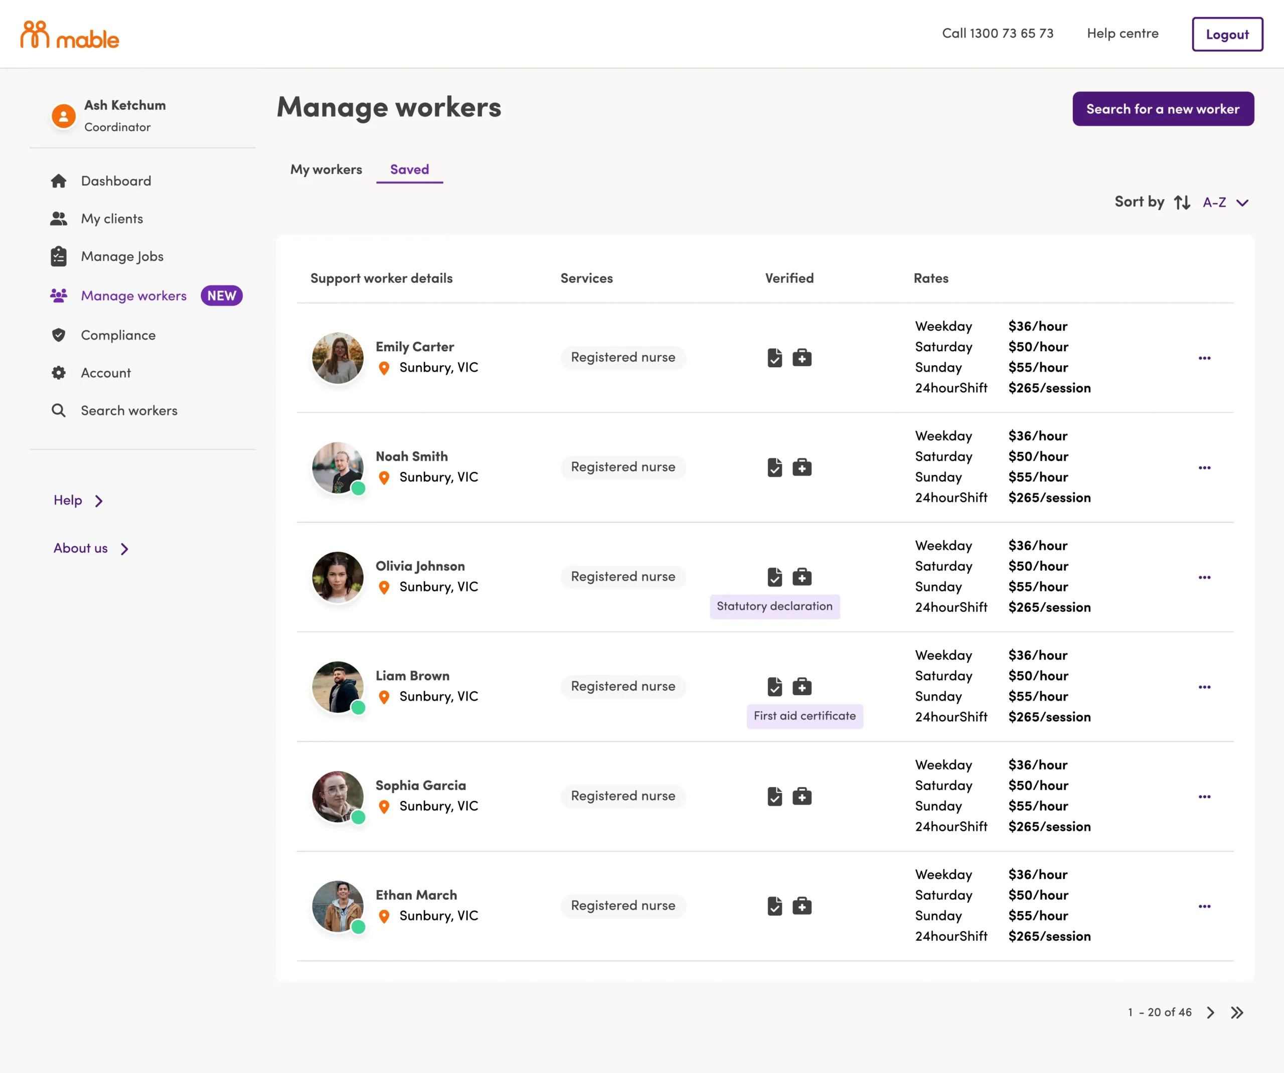The image size is (1284, 1073).
Task: Open Manage workers in the sidebar
Action: click(x=134, y=296)
